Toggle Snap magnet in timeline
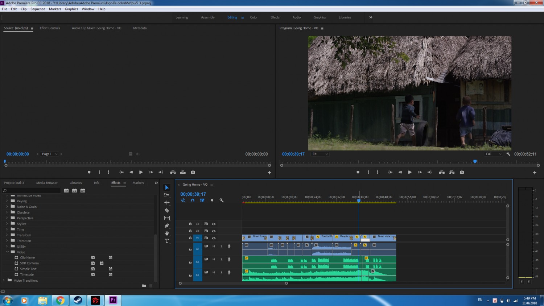 click(193, 200)
